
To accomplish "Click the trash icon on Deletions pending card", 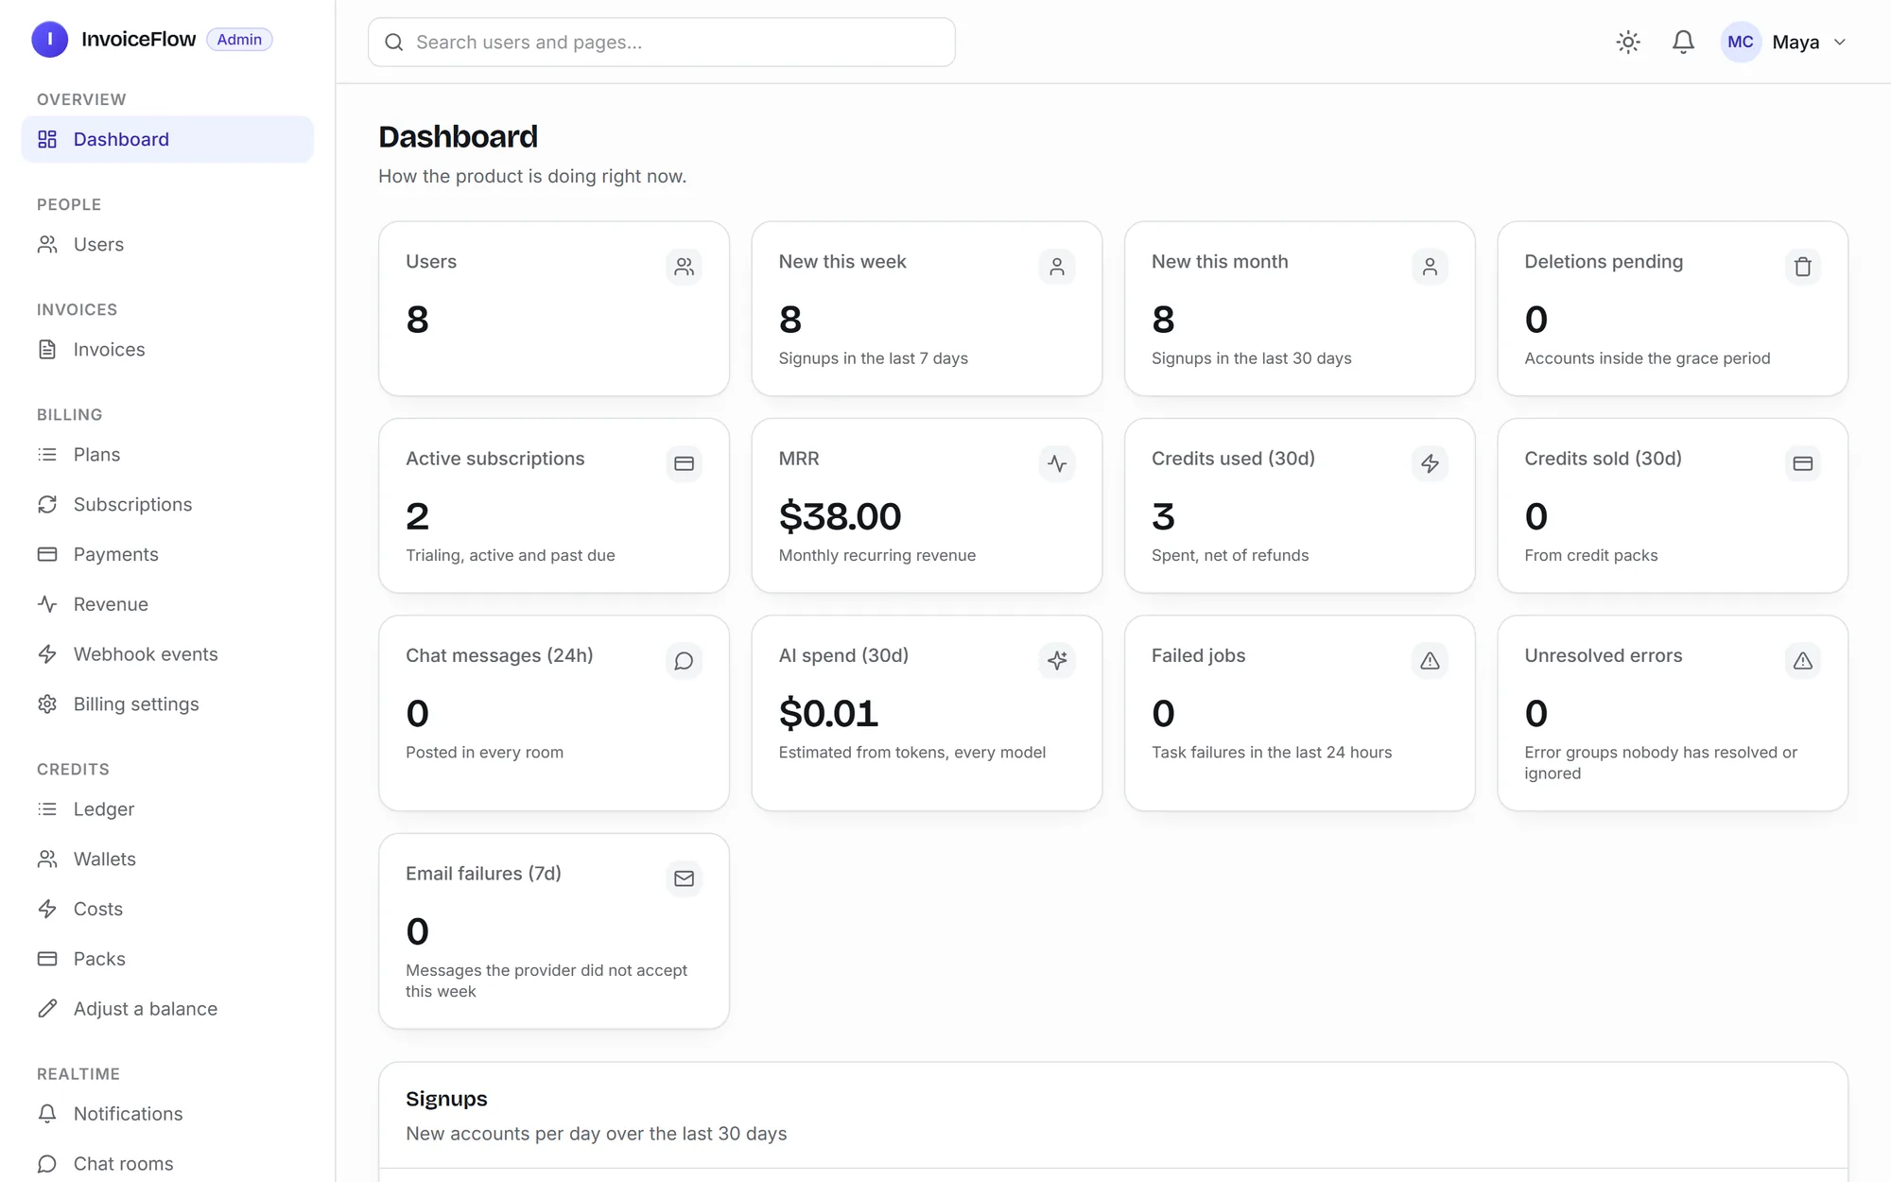I will [x=1803, y=267].
